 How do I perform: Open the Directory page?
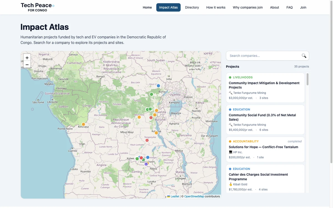[192, 7]
